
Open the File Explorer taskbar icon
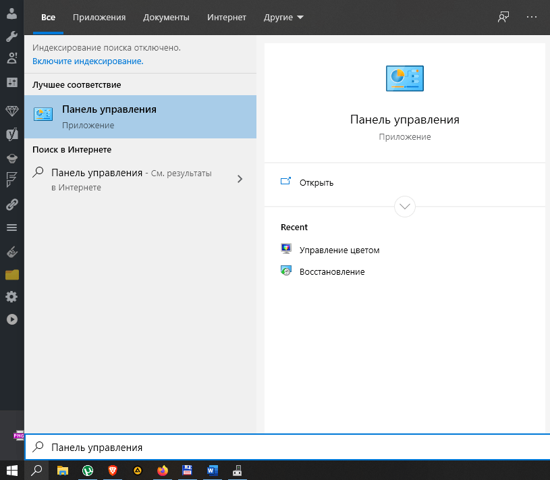point(63,470)
